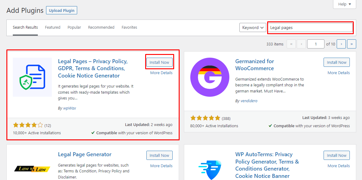Open the Legal Pages – Privacy Policy title link

(93, 68)
